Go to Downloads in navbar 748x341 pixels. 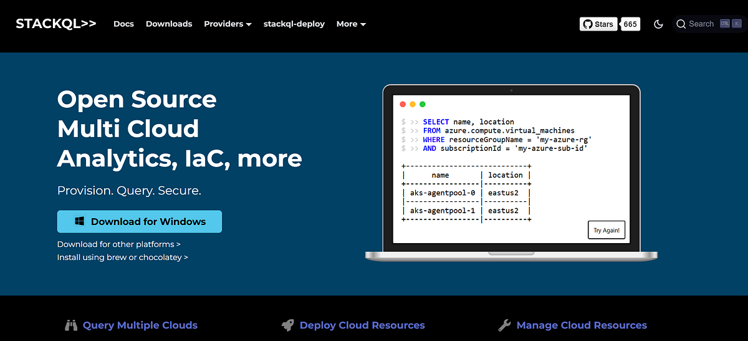coord(169,24)
